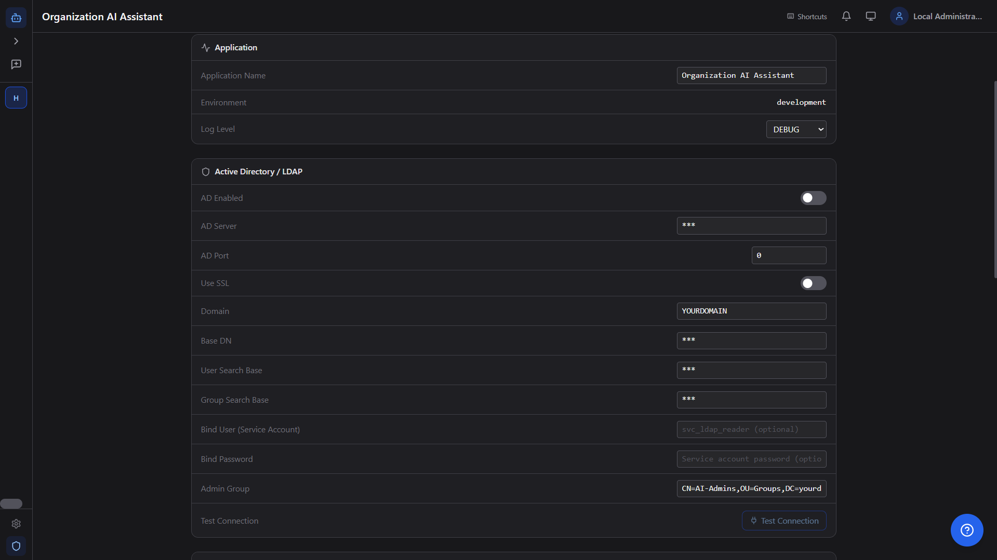Click the shield icon at sidebar bottom
The height and width of the screenshot is (560, 997).
[16, 546]
